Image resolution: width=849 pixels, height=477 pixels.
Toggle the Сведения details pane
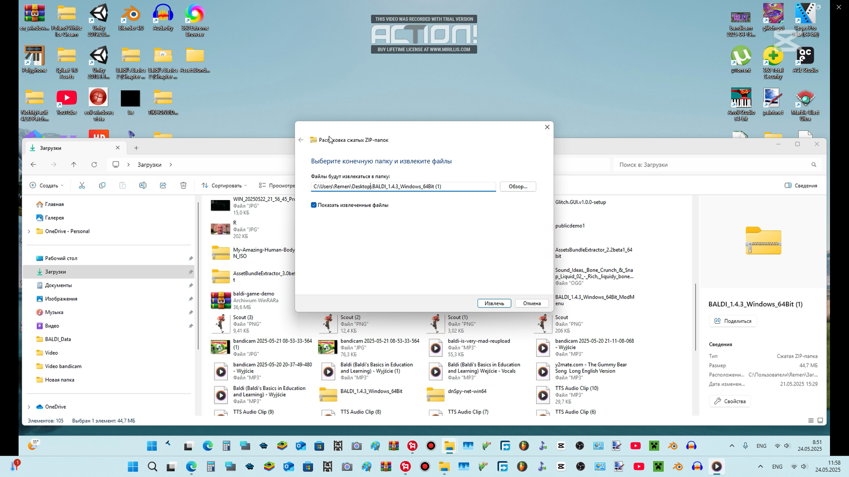pos(801,185)
